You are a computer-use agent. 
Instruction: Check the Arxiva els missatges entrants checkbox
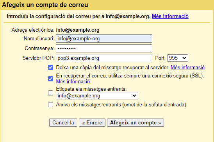point(50,105)
